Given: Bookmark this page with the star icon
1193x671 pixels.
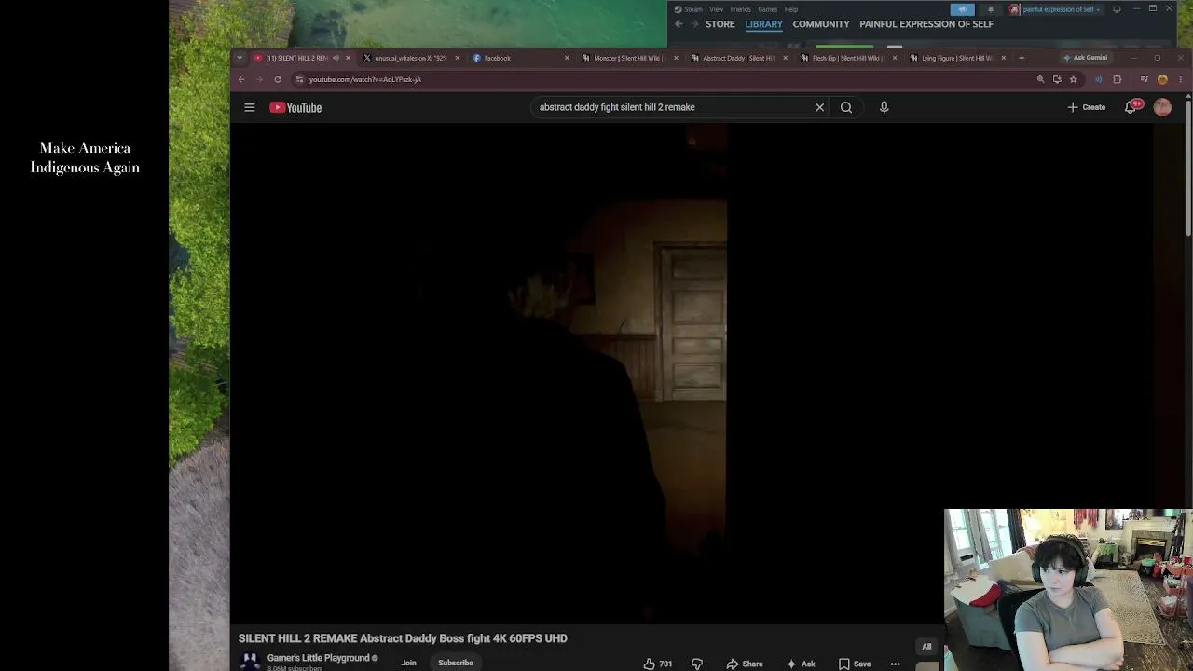Looking at the screenshot, I should 1073,79.
